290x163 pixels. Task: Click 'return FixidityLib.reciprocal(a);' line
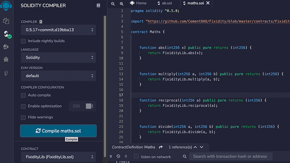pyautogui.click(x=183, y=106)
